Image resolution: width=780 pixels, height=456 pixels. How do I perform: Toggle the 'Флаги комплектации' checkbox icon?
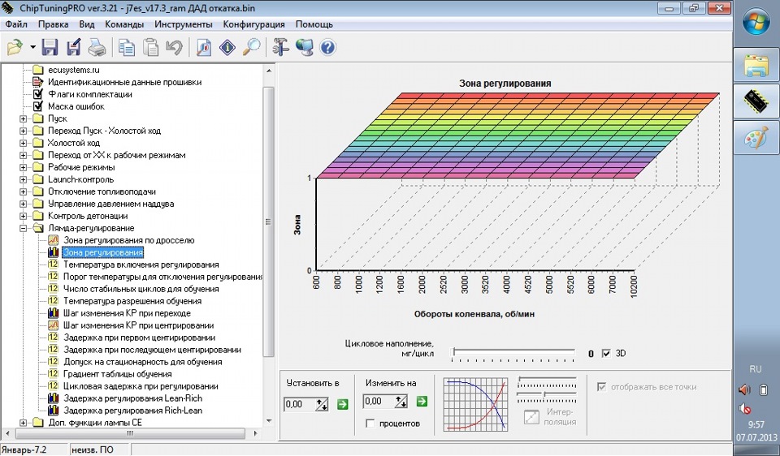coord(38,94)
